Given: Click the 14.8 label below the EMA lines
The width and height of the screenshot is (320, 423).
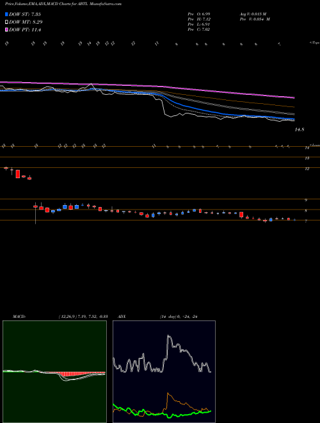Looking at the screenshot, I should pos(300,129).
